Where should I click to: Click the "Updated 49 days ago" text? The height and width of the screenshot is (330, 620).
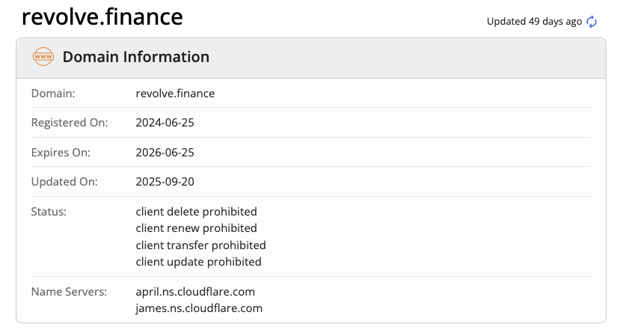[534, 22]
